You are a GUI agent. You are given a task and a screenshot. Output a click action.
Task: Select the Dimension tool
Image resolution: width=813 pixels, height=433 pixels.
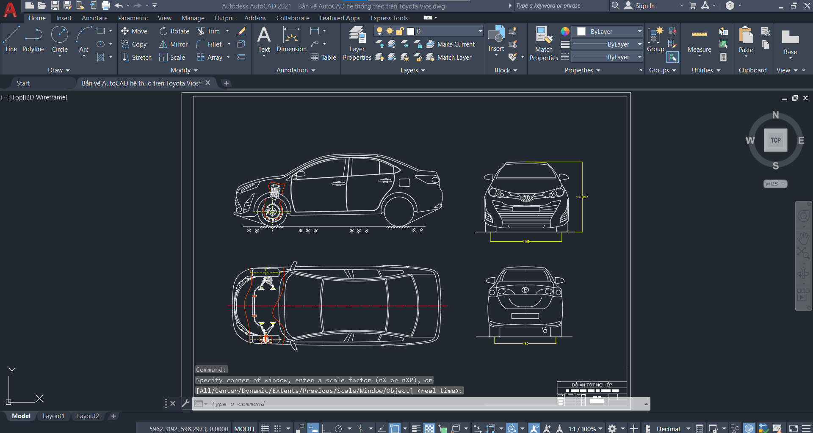coord(291,39)
